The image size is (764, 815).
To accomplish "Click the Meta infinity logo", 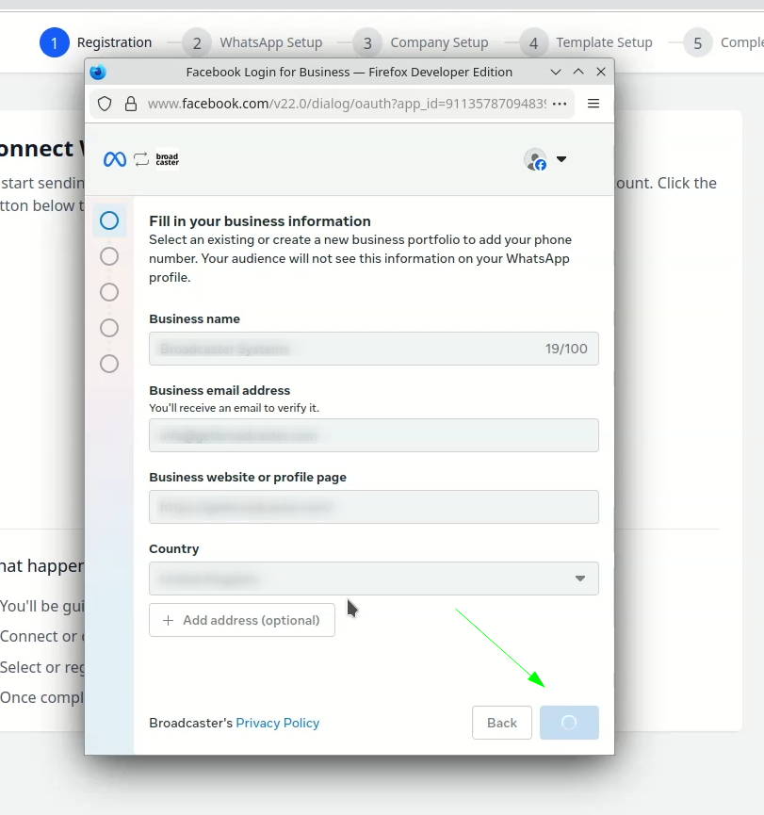I will point(115,159).
